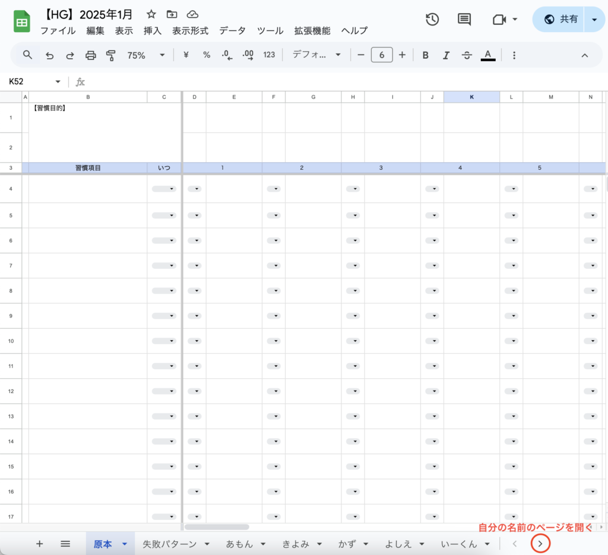Screen dimensions: 608x555
Task: Toggle strikethrough text formatting
Action: [x=467, y=55]
